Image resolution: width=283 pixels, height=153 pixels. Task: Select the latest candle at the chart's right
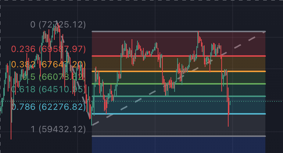click(x=230, y=102)
